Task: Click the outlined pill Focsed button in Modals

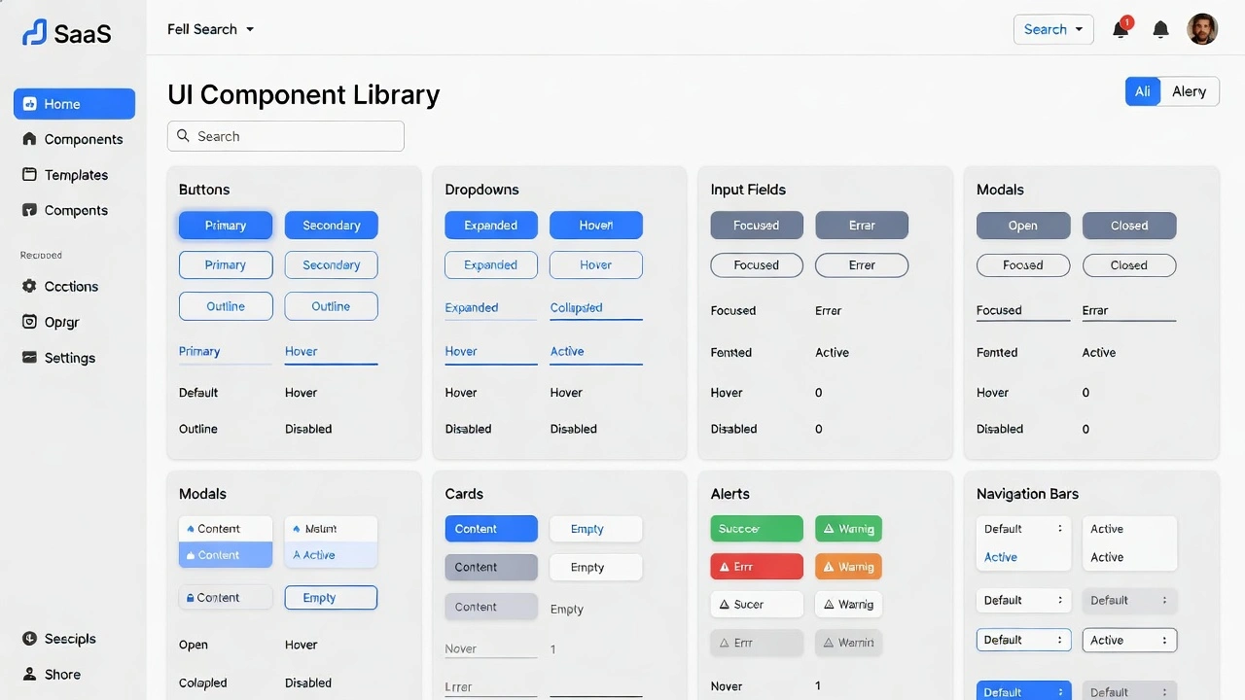Action: 1023,264
